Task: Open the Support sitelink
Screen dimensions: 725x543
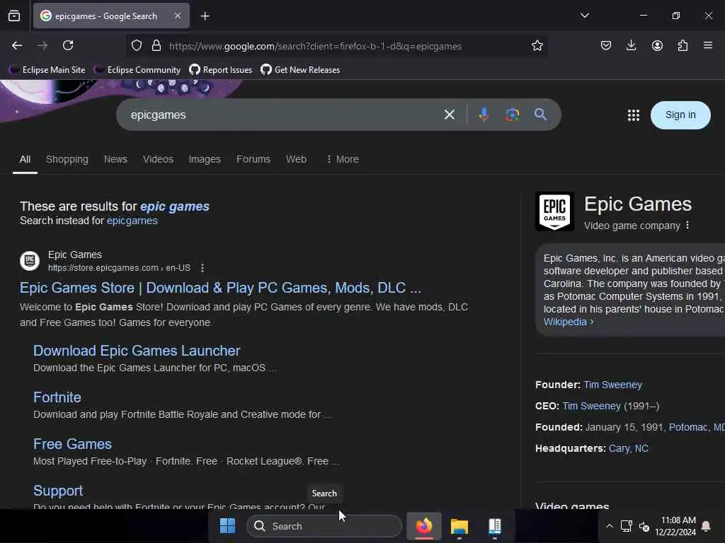Action: pos(58,491)
